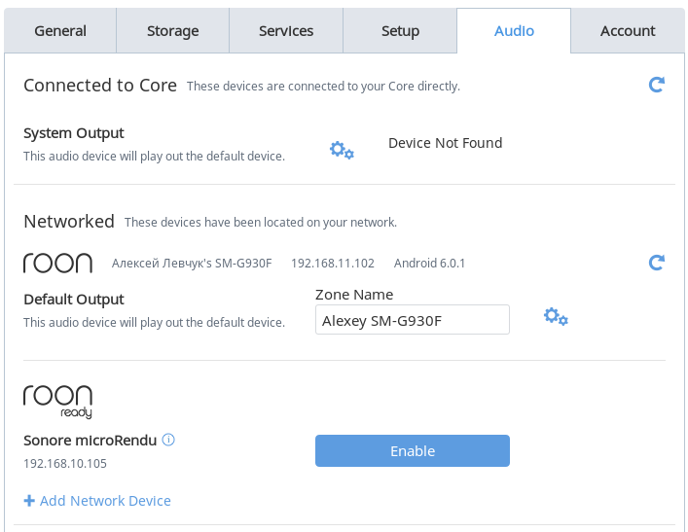Show info about Sonore microRendu

168,440
